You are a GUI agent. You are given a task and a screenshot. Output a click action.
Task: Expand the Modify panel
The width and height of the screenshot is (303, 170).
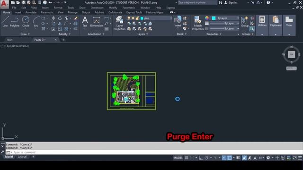point(65,34)
